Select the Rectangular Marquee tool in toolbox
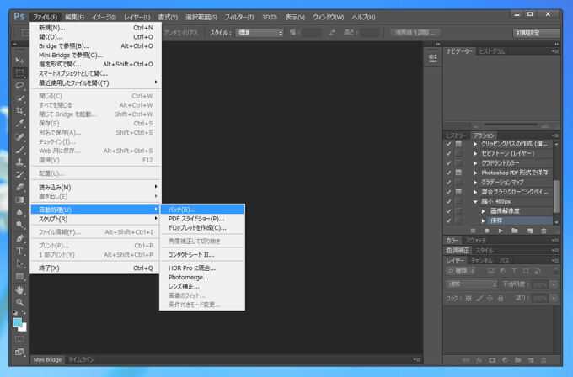This screenshot has height=377, width=573. click(x=19, y=73)
